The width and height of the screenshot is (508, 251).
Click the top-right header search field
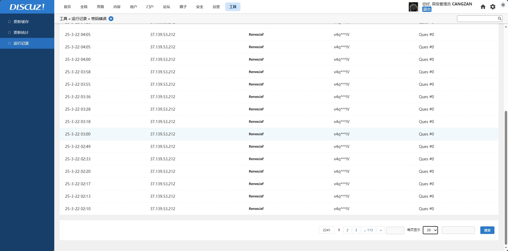click(x=477, y=18)
